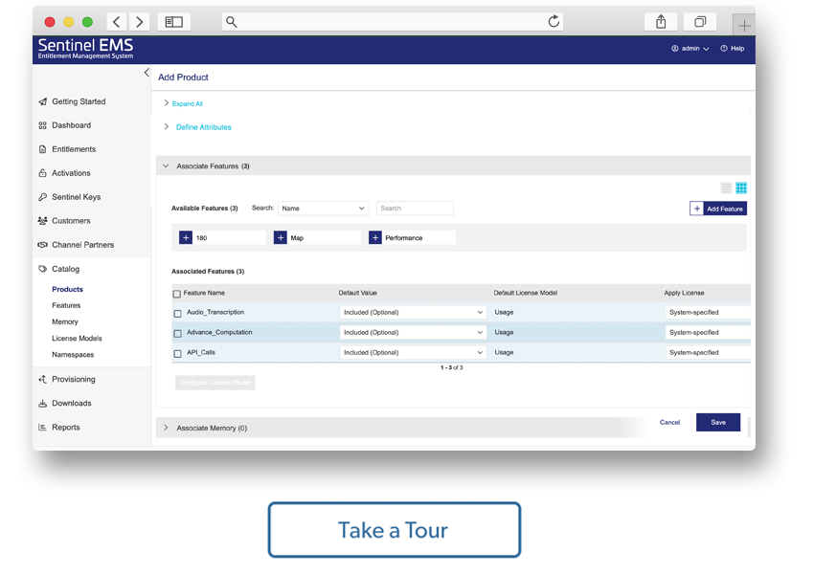Image resolution: width=814 pixels, height=574 pixels.
Task: Show browser tab overview icon
Action: point(700,22)
